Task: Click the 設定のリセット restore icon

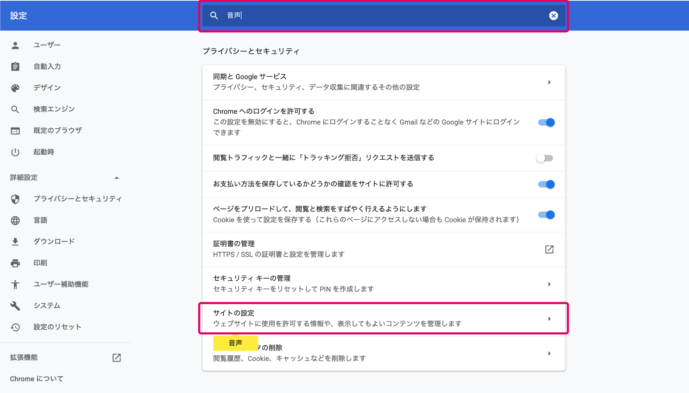Action: point(15,327)
